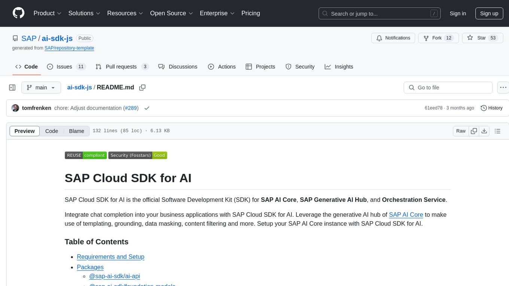
Task: Switch to the Actions tab
Action: pyautogui.click(x=222, y=67)
